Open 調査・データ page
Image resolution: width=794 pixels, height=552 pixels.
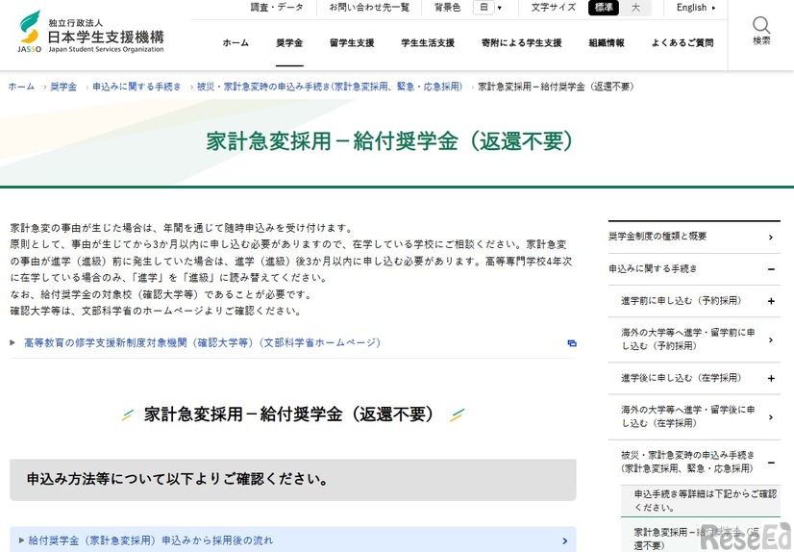(x=277, y=8)
